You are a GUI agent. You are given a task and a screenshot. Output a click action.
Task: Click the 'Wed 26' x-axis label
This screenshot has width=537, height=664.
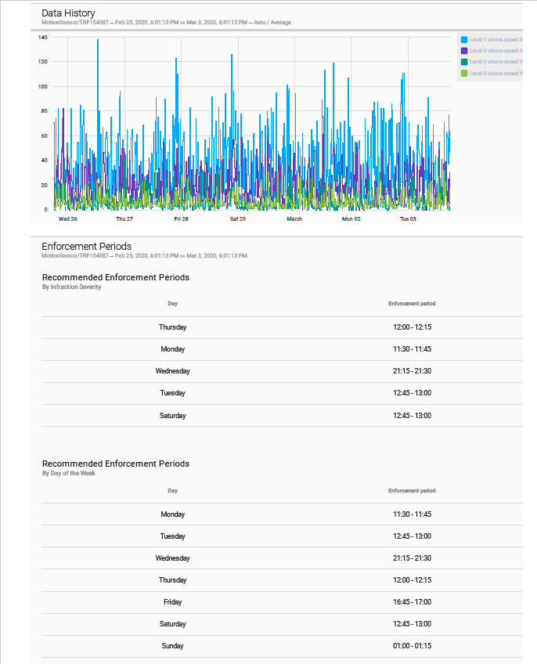(68, 219)
